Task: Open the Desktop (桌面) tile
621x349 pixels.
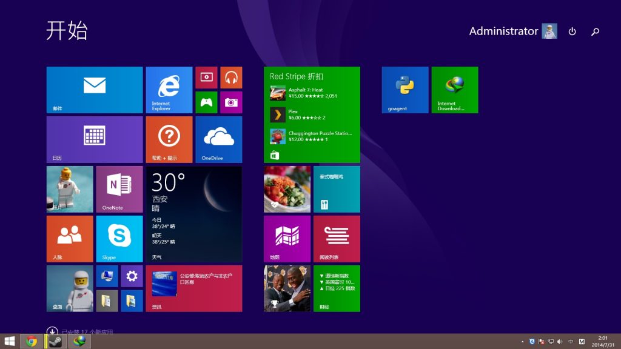Action: point(70,288)
